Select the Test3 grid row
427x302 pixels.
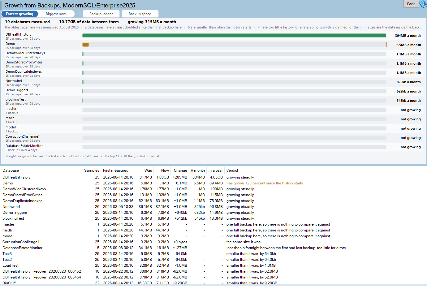pyautogui.click(x=213, y=254)
